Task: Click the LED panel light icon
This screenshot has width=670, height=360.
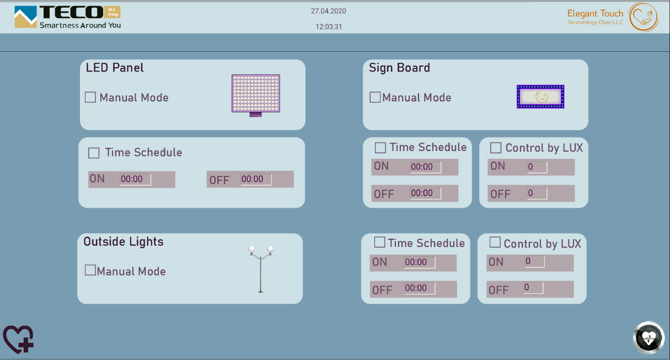Action: 255,94
